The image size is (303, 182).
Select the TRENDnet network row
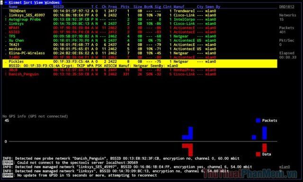[140, 11]
